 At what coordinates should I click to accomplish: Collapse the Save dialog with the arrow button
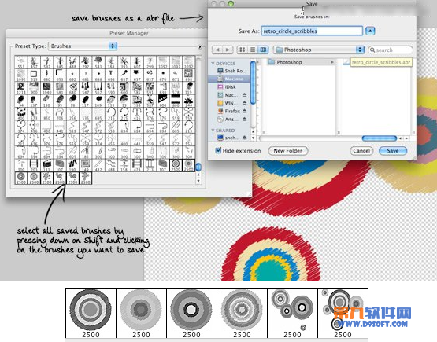point(370,31)
